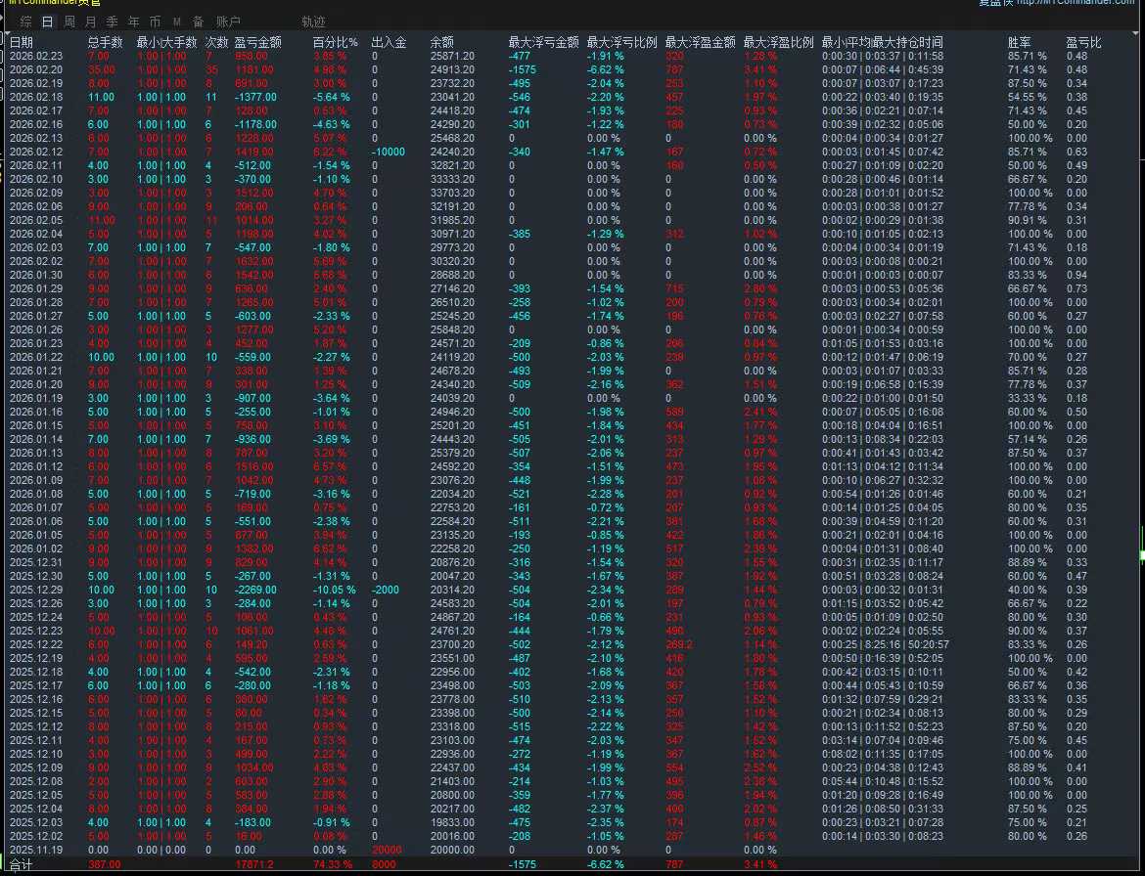Click the 最小|大手数 column header

coord(166,42)
